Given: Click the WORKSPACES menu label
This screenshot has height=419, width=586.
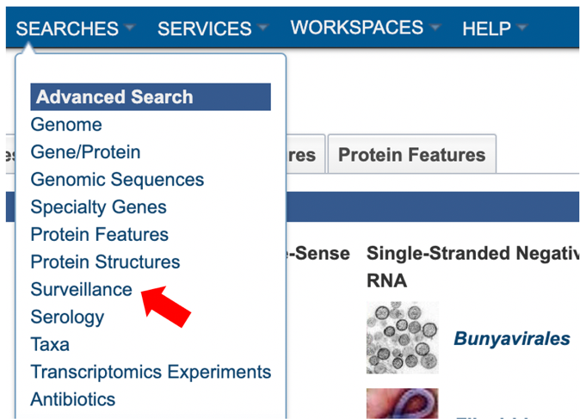Looking at the screenshot, I should coord(357,28).
